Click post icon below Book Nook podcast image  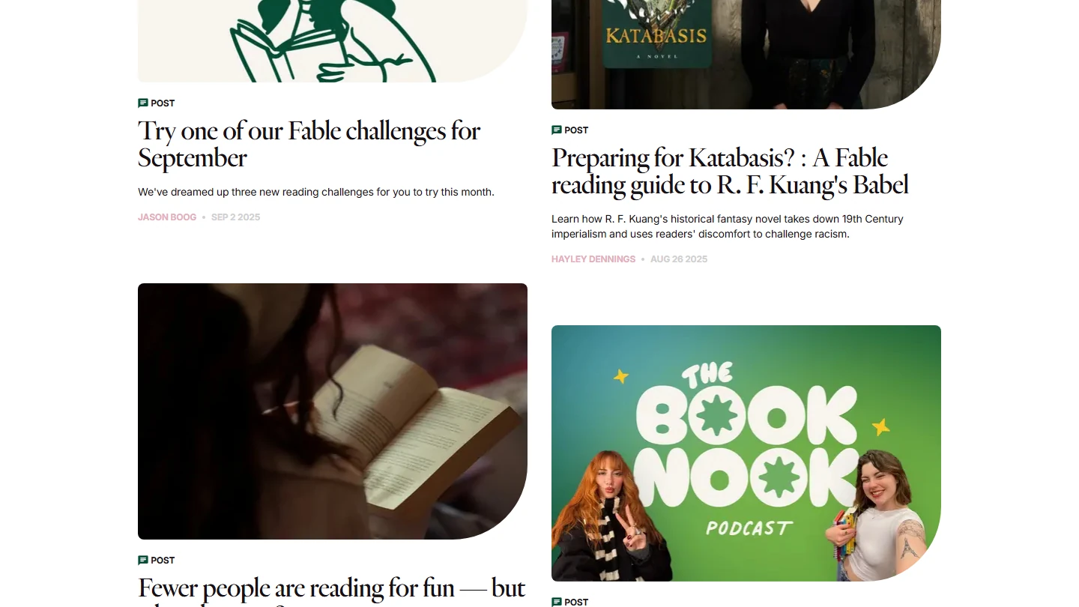(x=557, y=602)
